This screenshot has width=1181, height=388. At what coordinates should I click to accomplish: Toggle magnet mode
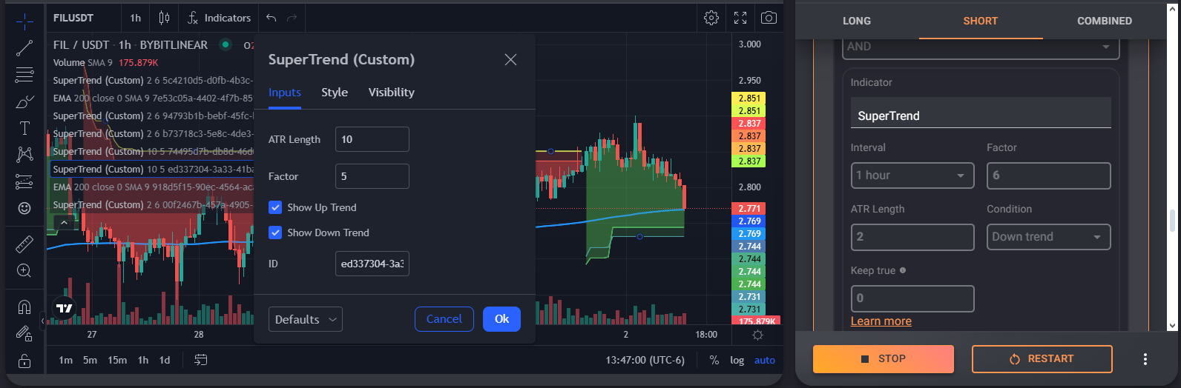[24, 307]
